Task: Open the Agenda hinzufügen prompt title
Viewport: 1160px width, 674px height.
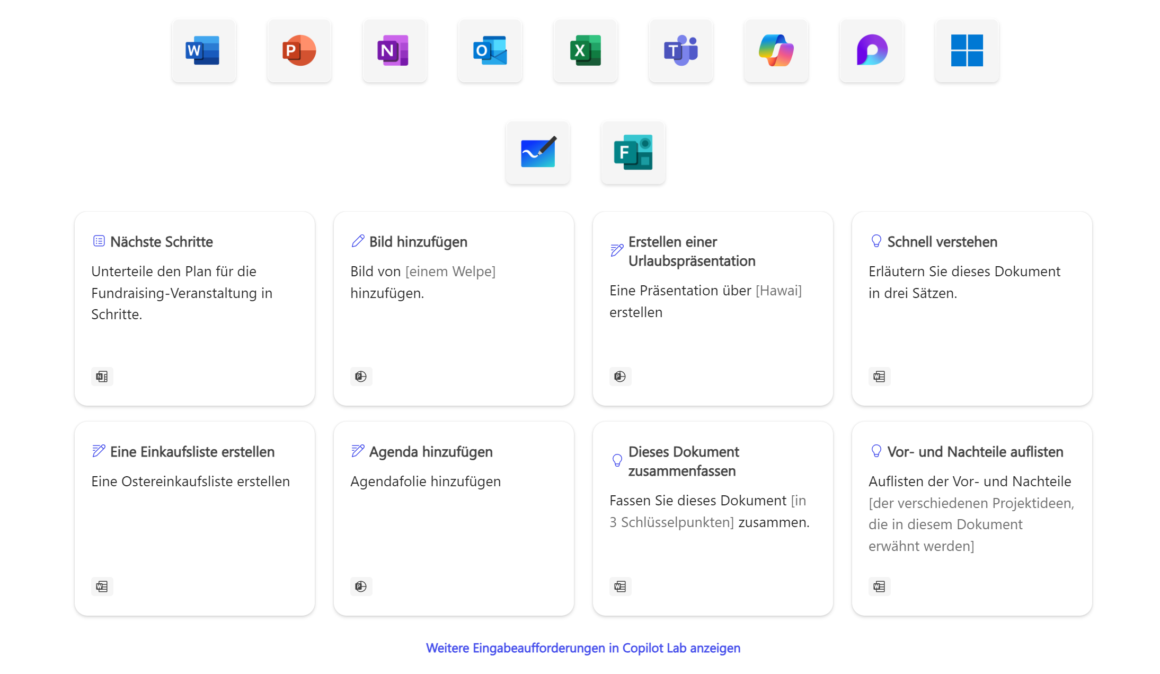Action: [x=431, y=452]
